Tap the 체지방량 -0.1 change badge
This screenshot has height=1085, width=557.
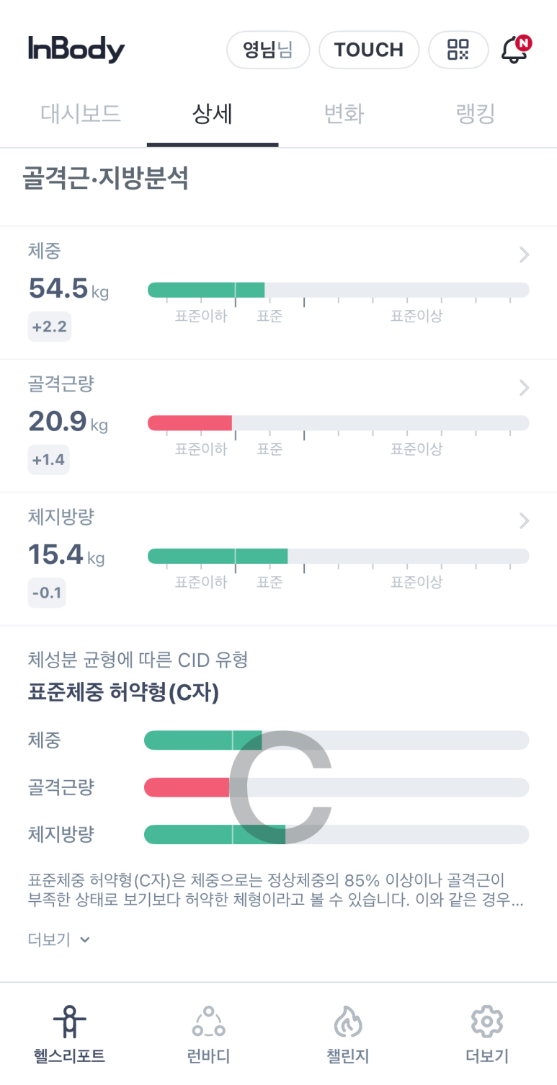[47, 593]
